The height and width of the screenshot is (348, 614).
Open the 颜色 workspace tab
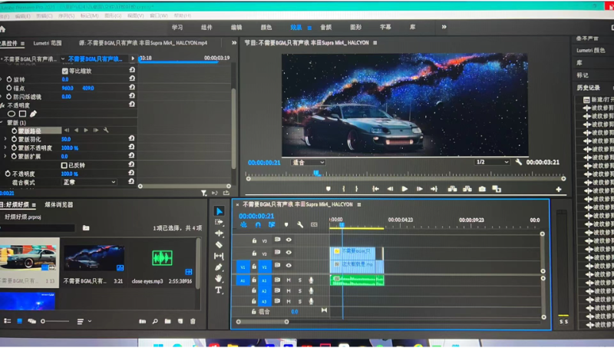(266, 27)
